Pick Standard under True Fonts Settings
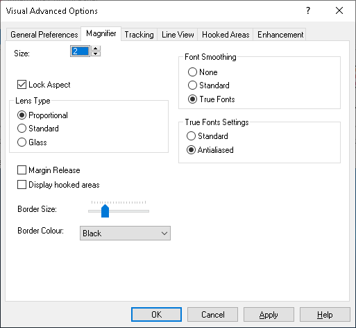This screenshot has height=328, width=356. point(191,136)
